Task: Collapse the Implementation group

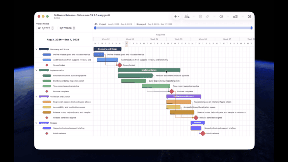Action: coord(36,70)
